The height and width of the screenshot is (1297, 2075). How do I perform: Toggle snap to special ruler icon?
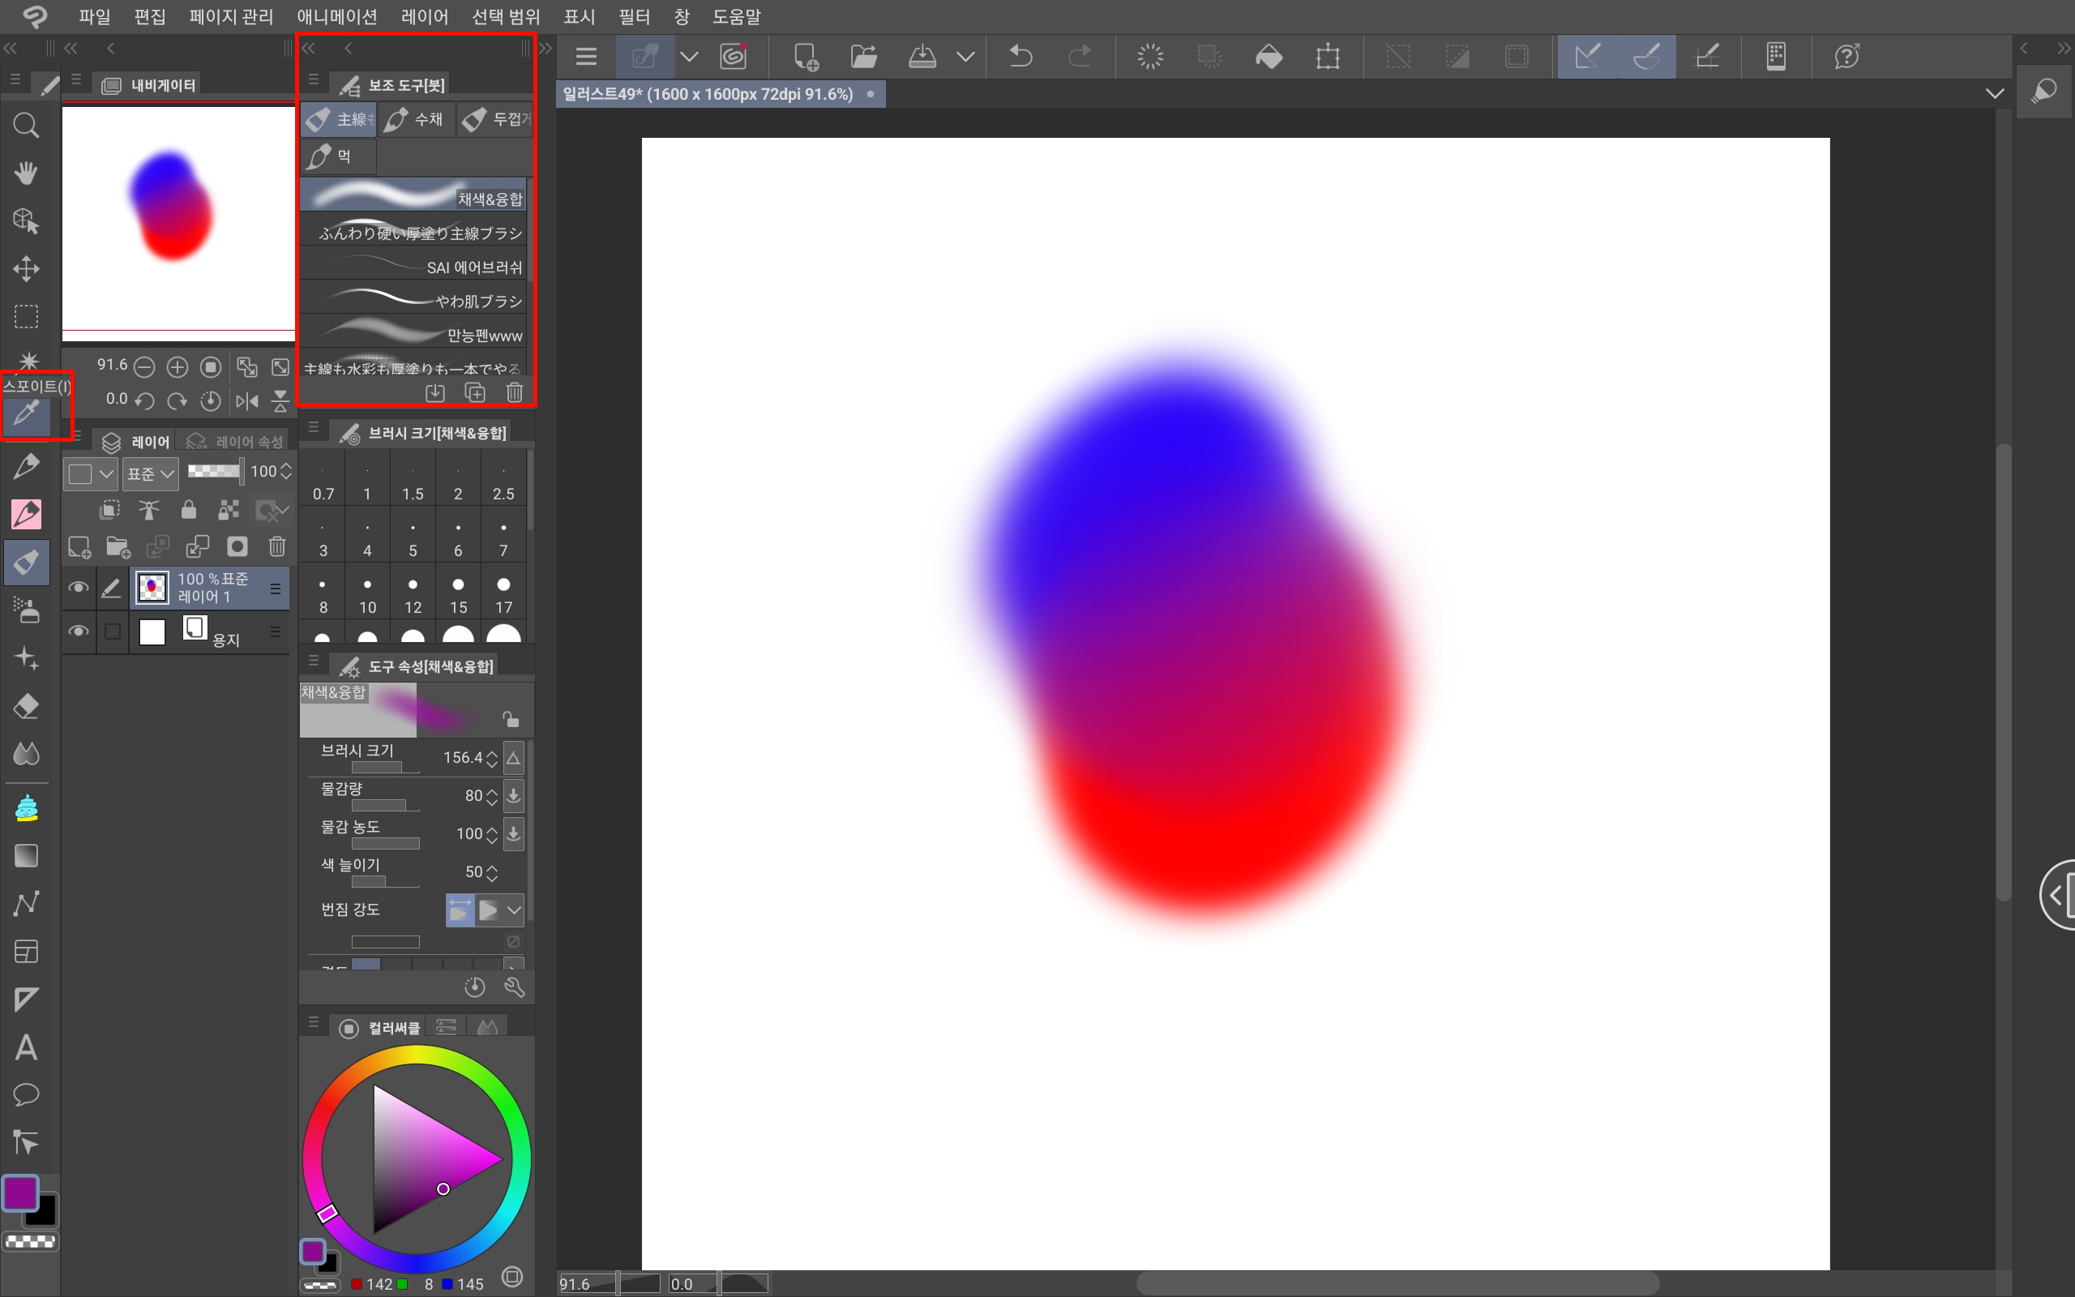[x=1646, y=57]
